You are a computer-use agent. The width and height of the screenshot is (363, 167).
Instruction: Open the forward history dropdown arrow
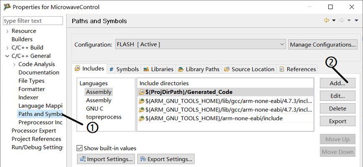[x=349, y=20]
